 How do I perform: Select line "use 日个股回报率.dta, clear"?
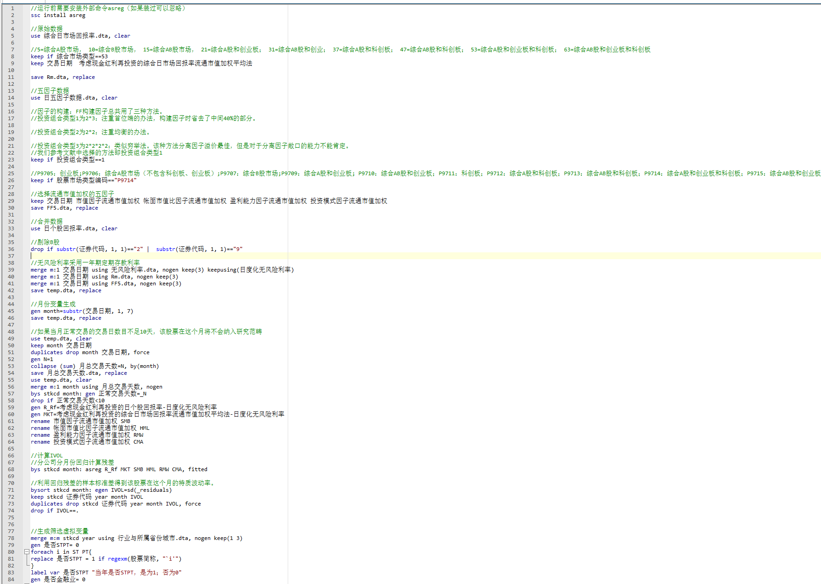(x=74, y=228)
